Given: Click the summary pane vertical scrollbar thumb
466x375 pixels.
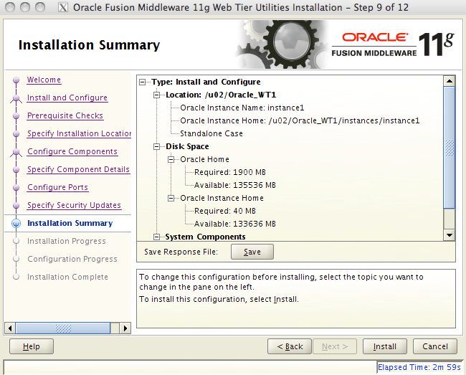Looking at the screenshot, I should click(450, 148).
